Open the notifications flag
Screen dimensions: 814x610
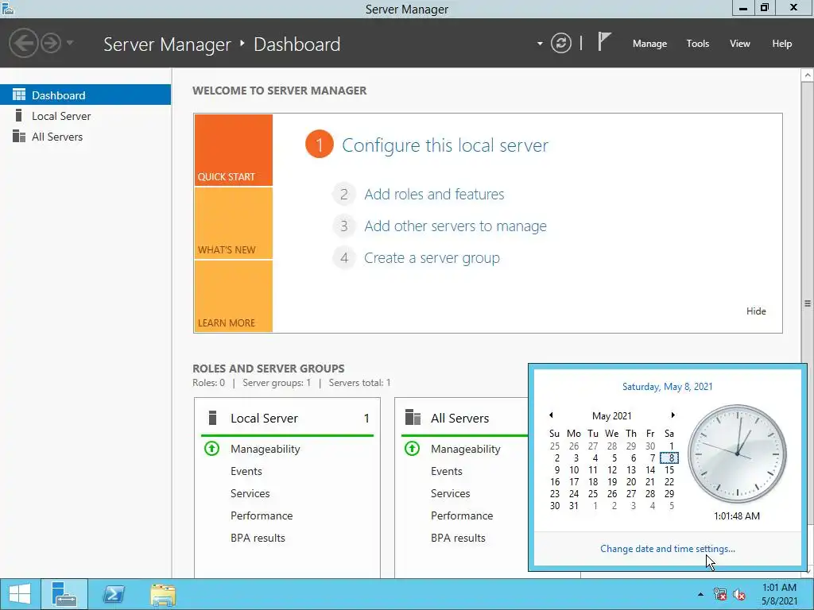pyautogui.click(x=603, y=41)
